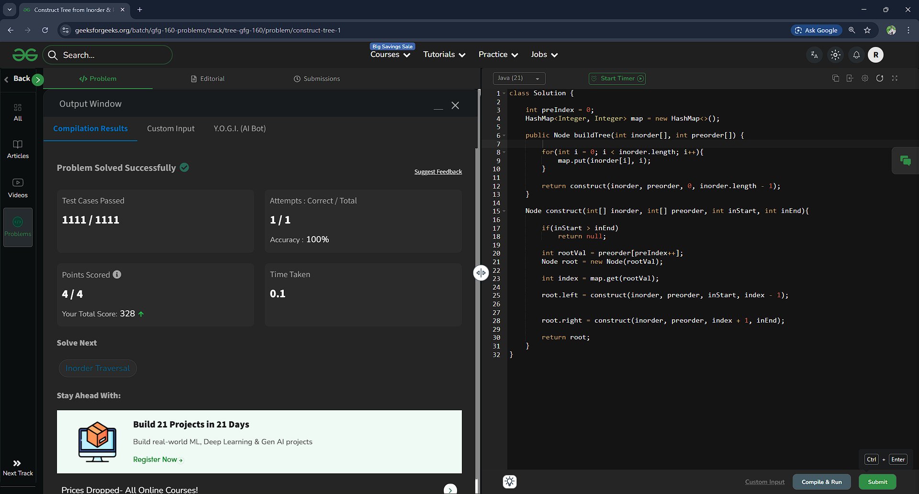Copy code using the editor copy icon
The height and width of the screenshot is (494, 919).
(x=835, y=79)
